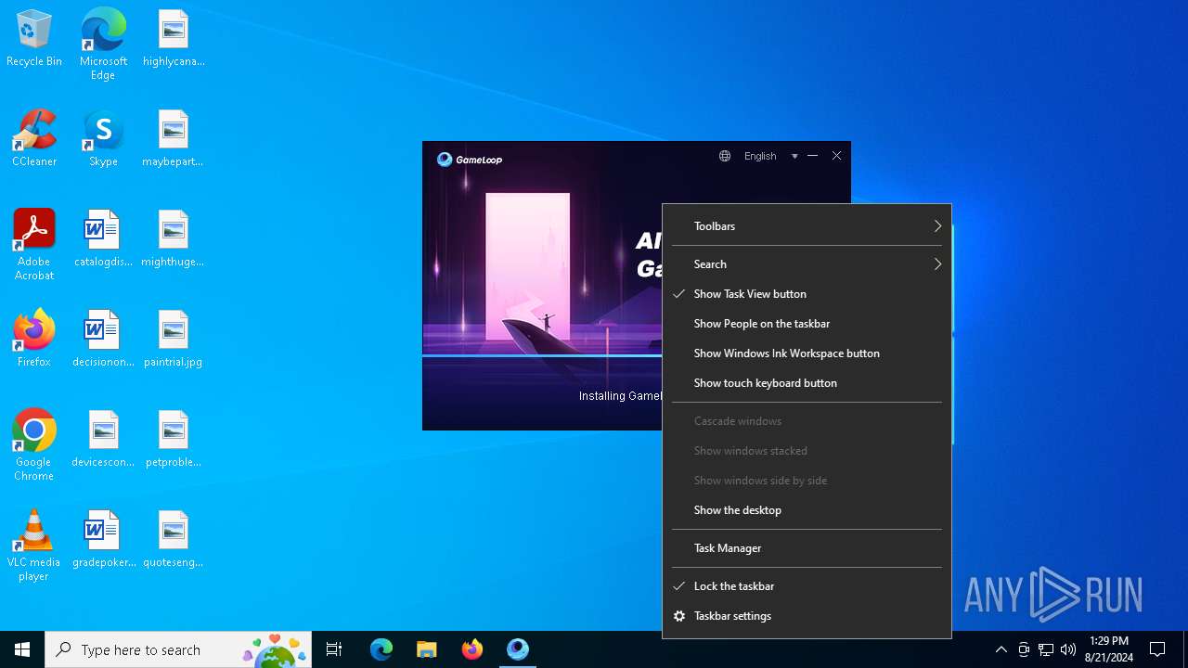Minimize the GameLoop installer window
1188x668 pixels.
tap(812, 156)
